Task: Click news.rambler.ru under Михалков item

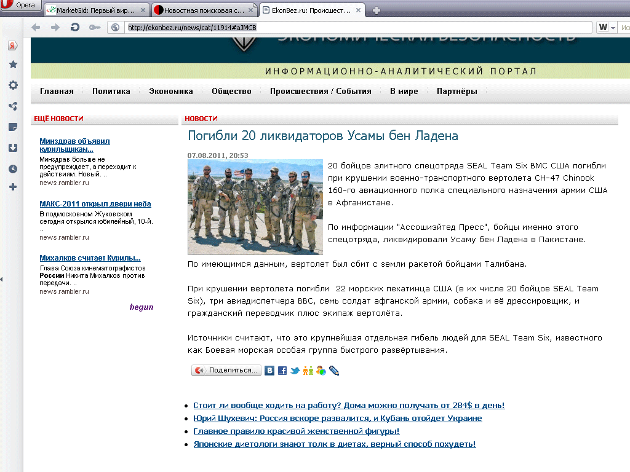Action: point(64,291)
